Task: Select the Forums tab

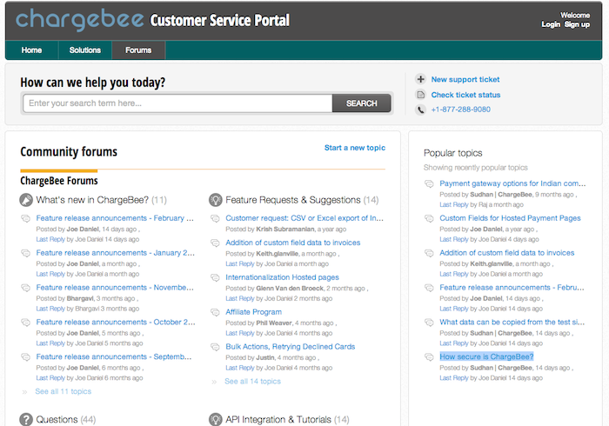Action: [x=138, y=50]
